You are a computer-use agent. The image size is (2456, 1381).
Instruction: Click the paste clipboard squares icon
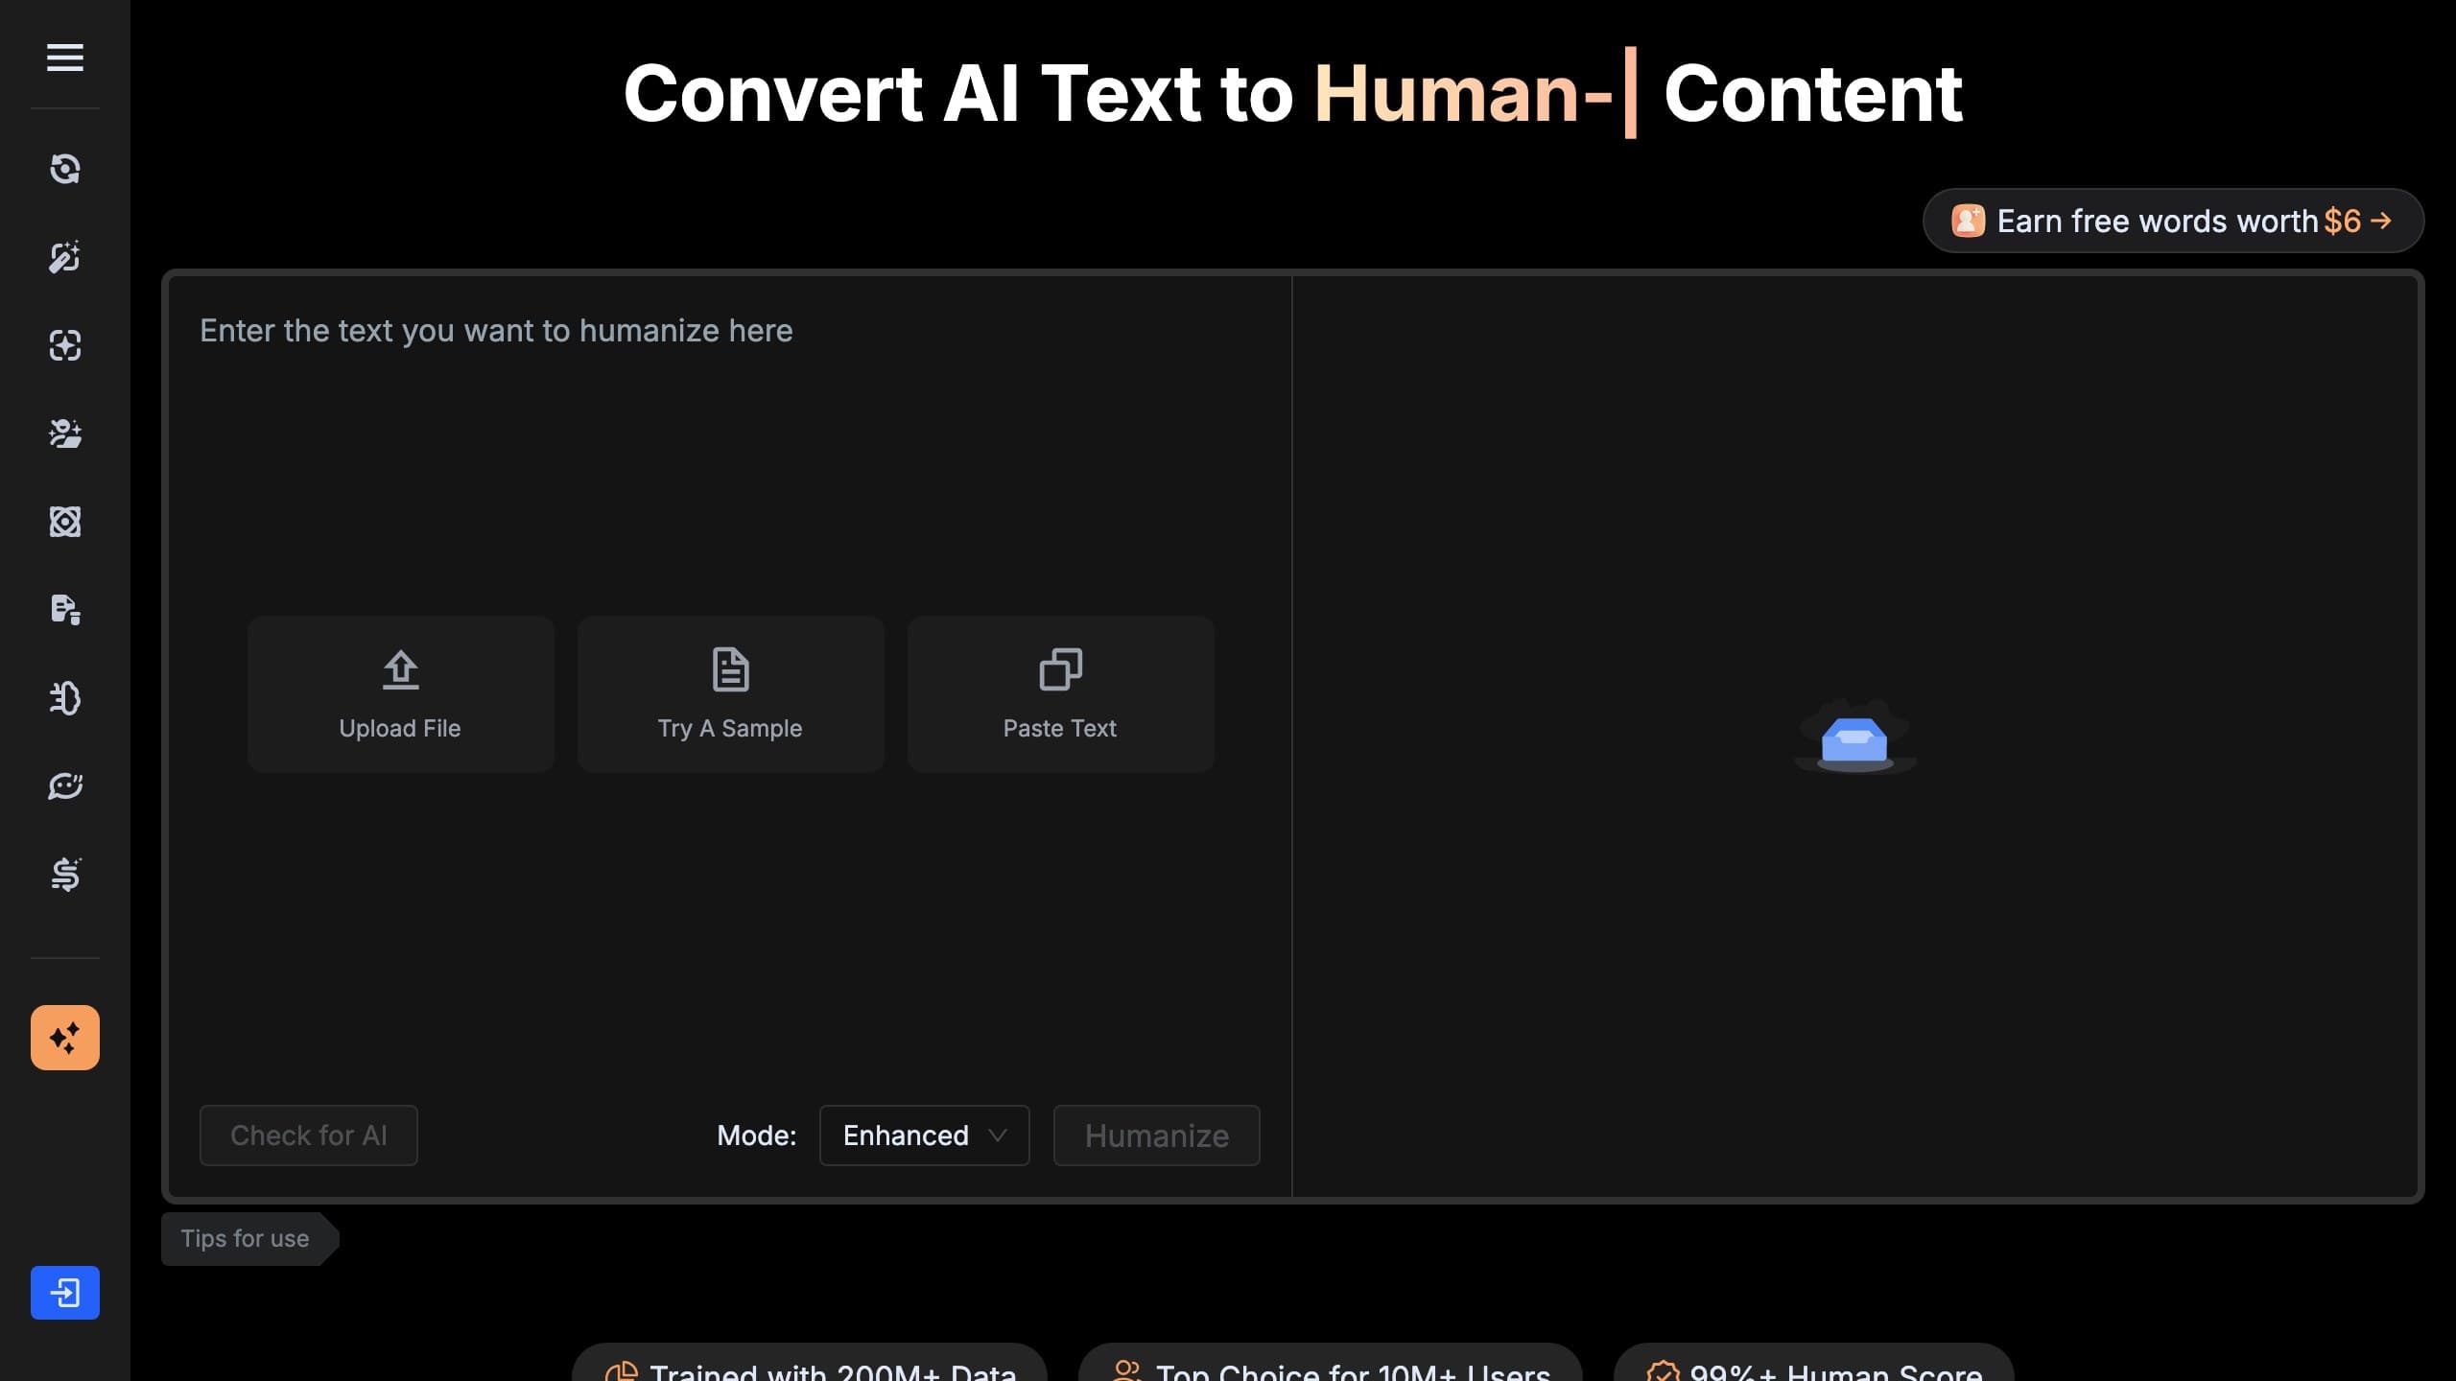1061,669
